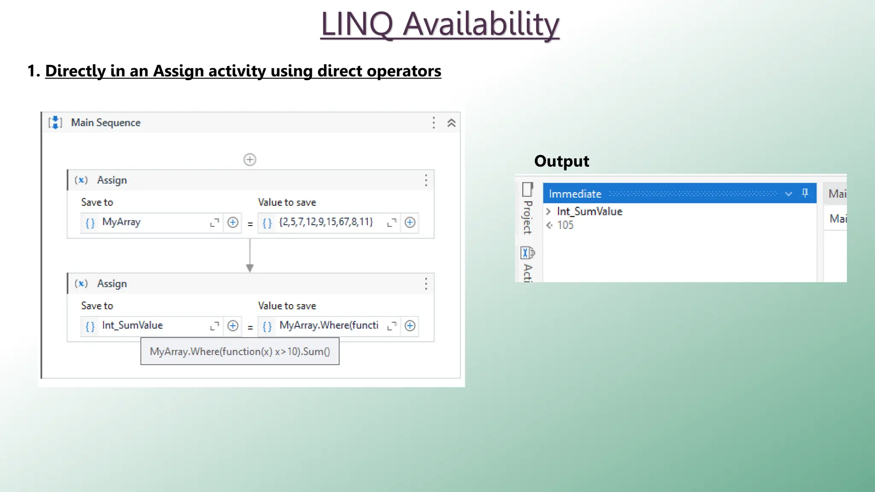Image resolution: width=875 pixels, height=492 pixels.
Task: Expand editor for the Int_SumValue field
Action: pyautogui.click(x=214, y=326)
